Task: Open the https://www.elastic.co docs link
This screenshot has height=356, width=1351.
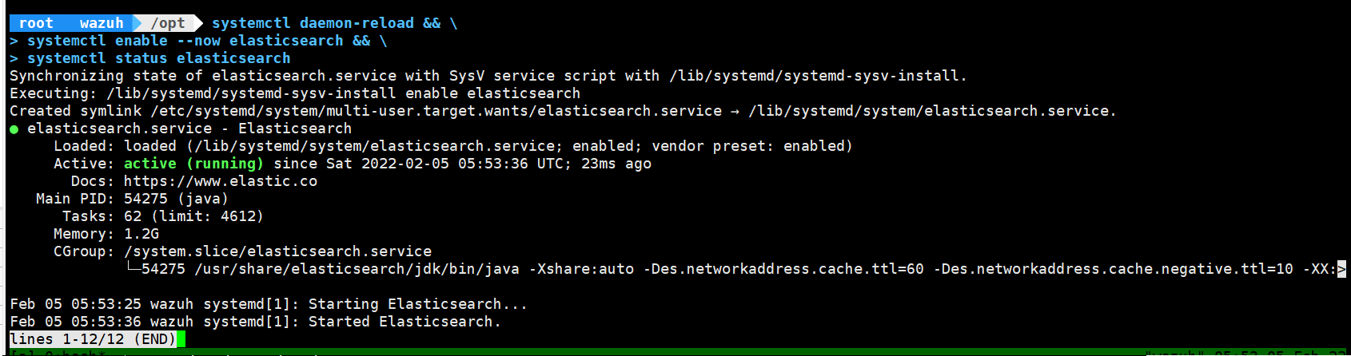Action: click(221, 181)
